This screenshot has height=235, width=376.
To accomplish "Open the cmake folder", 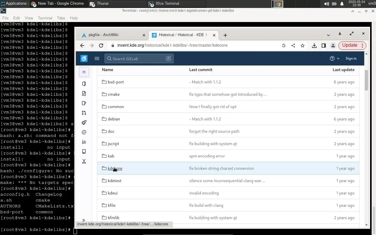I will (114, 94).
